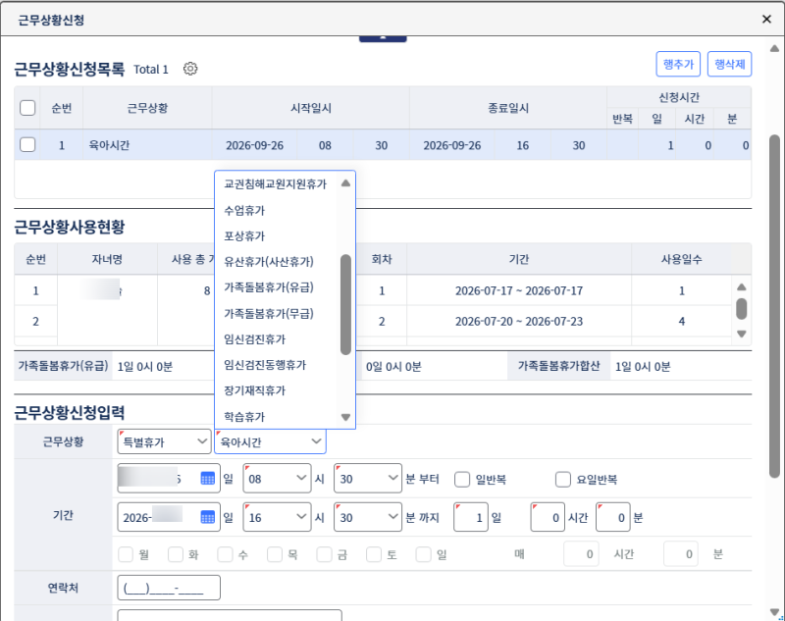Open the 특별휴가 category dropdown
The image size is (785, 621).
164,441
